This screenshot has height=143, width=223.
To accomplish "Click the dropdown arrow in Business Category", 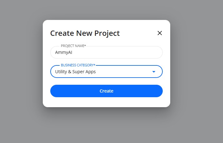I will [154, 72].
